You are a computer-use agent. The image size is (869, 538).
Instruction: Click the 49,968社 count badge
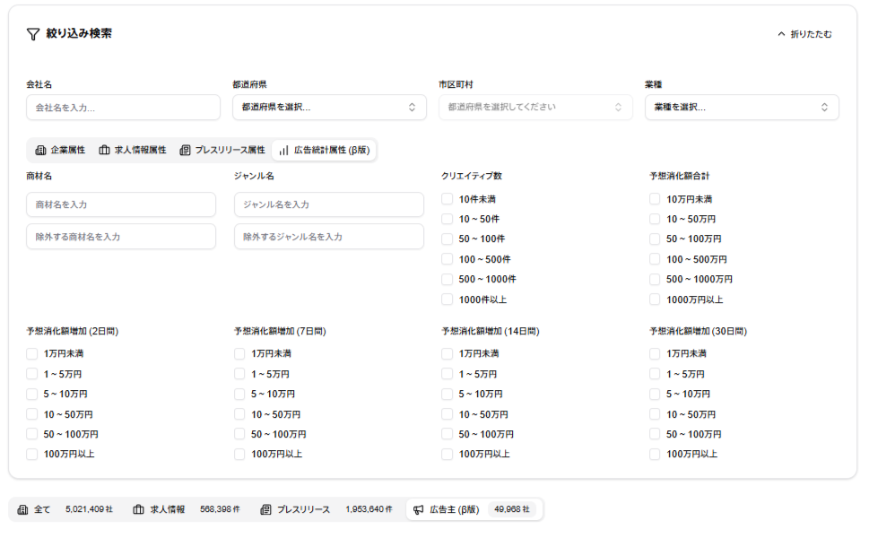coord(511,509)
